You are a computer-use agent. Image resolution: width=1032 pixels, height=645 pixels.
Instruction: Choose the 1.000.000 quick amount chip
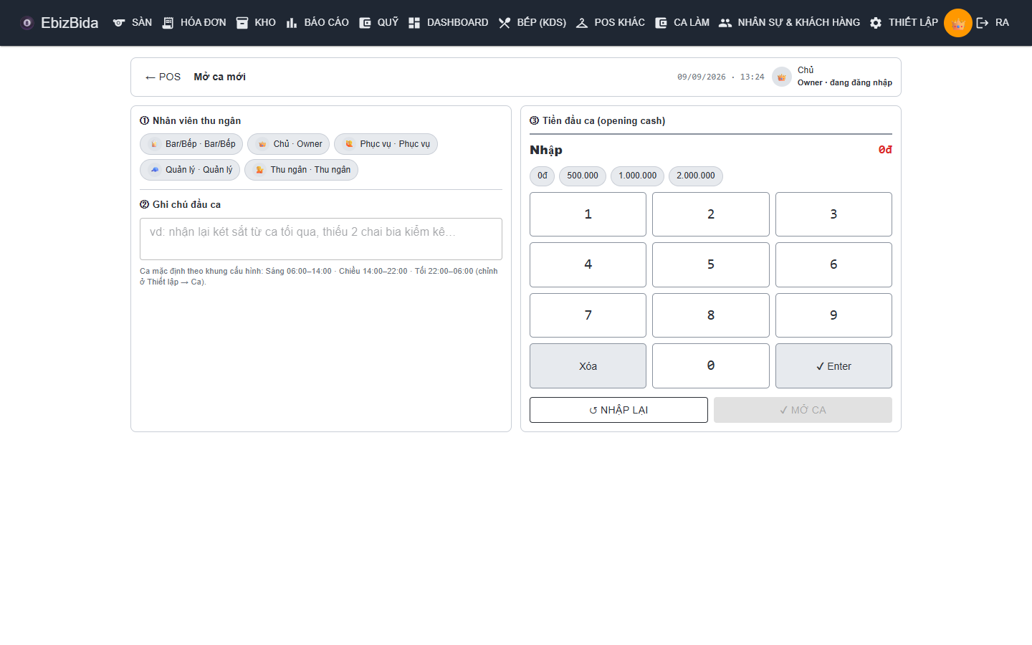(x=638, y=176)
